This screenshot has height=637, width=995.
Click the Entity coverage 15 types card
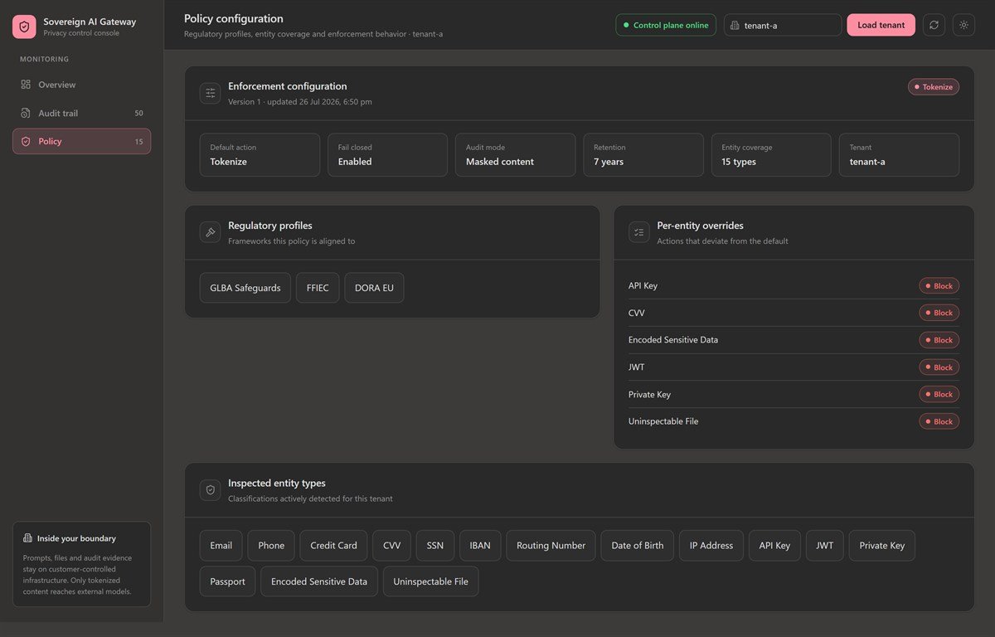coord(771,155)
